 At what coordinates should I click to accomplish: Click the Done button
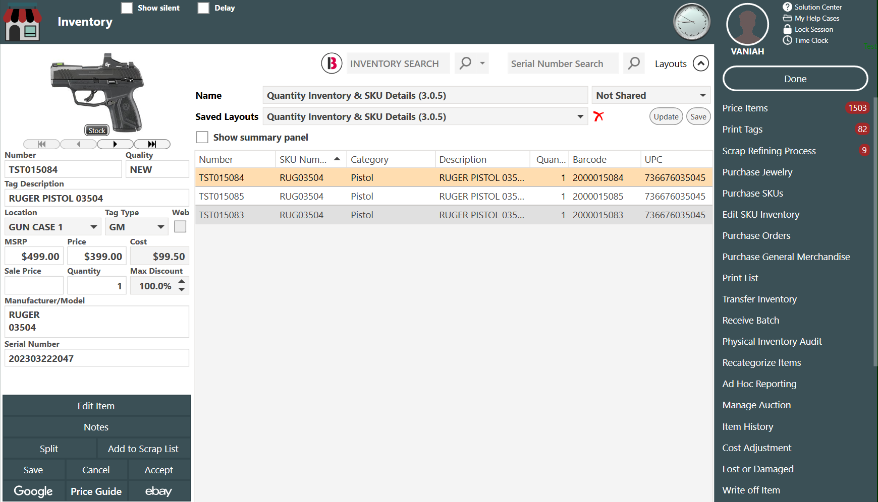tap(795, 79)
